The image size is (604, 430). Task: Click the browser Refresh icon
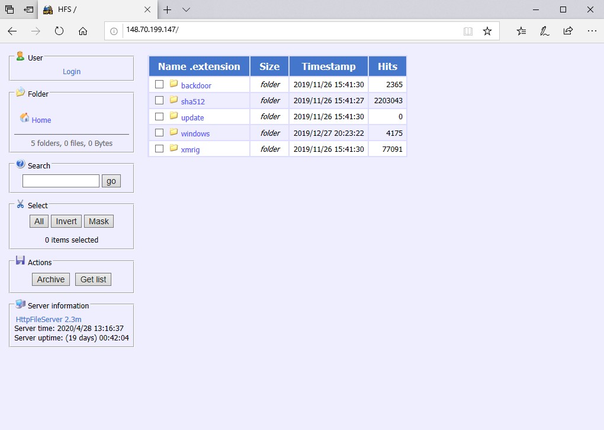click(x=59, y=31)
